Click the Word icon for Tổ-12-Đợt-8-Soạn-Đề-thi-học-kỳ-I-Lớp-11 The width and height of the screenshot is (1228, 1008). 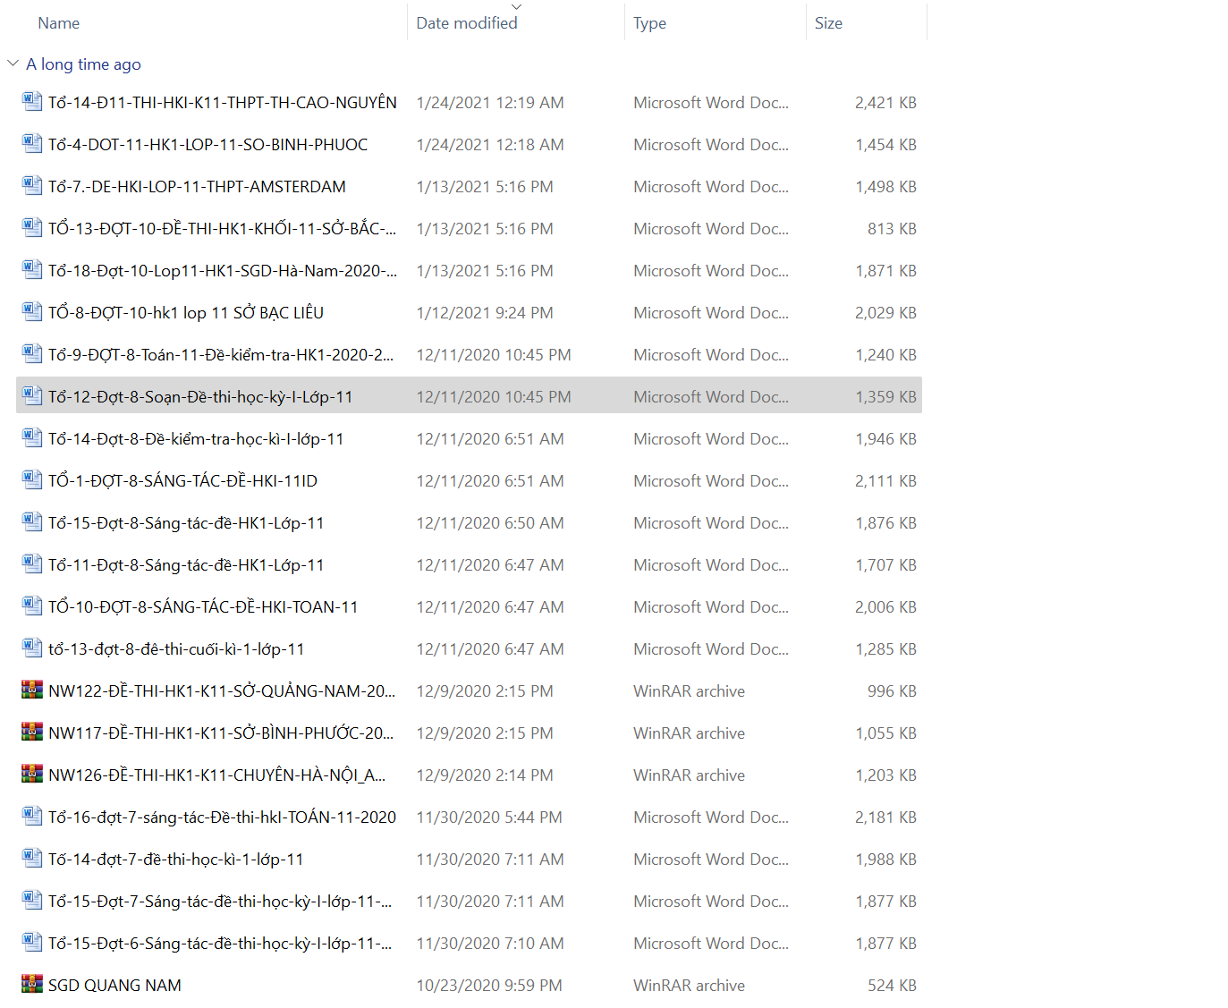point(32,396)
